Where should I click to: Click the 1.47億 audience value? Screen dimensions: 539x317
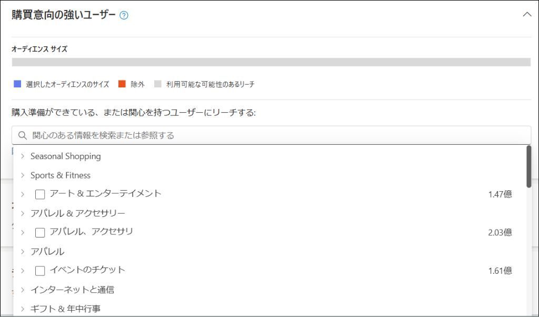tap(500, 194)
